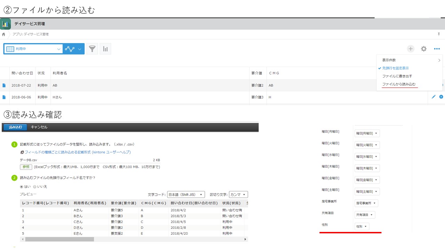Viewport: 445px width, 250px height.
Task: Open app settings gear icon
Action: tap(424, 49)
